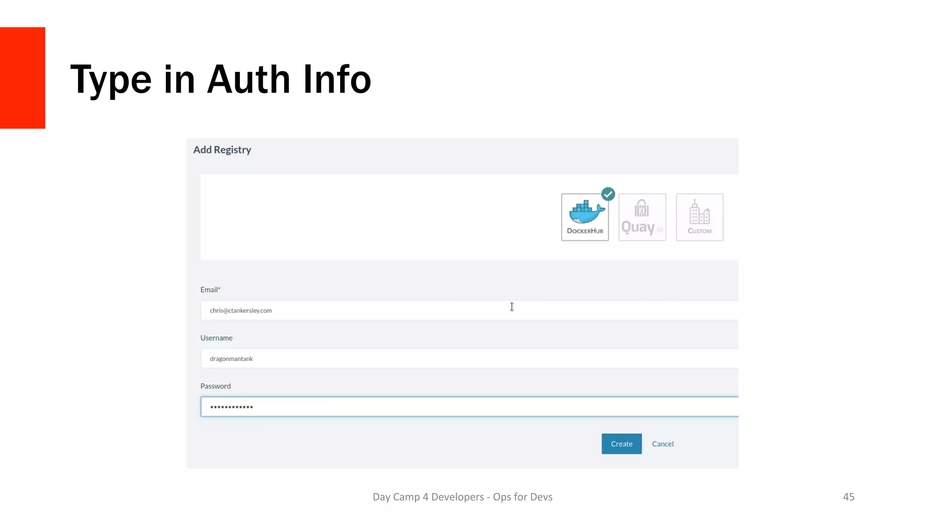Click the slide number 45
The height and width of the screenshot is (520, 925).
click(848, 497)
